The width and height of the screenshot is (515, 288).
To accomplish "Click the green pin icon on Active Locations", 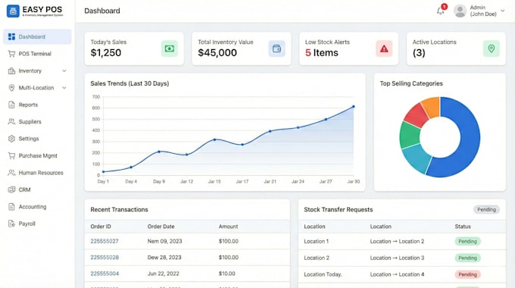I will (x=492, y=49).
